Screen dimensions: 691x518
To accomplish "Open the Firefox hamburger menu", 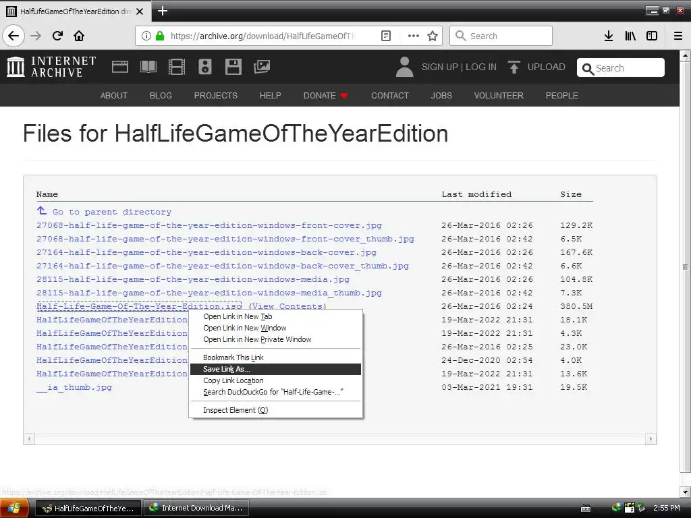I will coord(678,36).
